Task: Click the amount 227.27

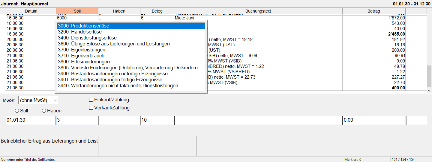Action: (x=399, y=77)
